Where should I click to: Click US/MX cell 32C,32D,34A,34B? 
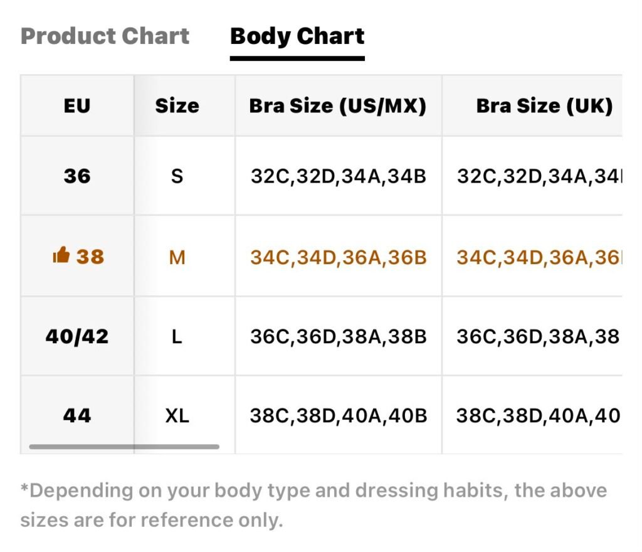coord(338,176)
